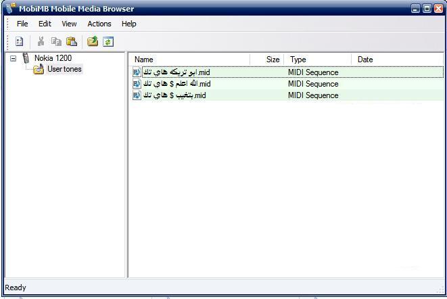Image resolution: width=447 pixels, height=299 pixels.
Task: Click the Copy toolbar icon
Action: coord(56,41)
